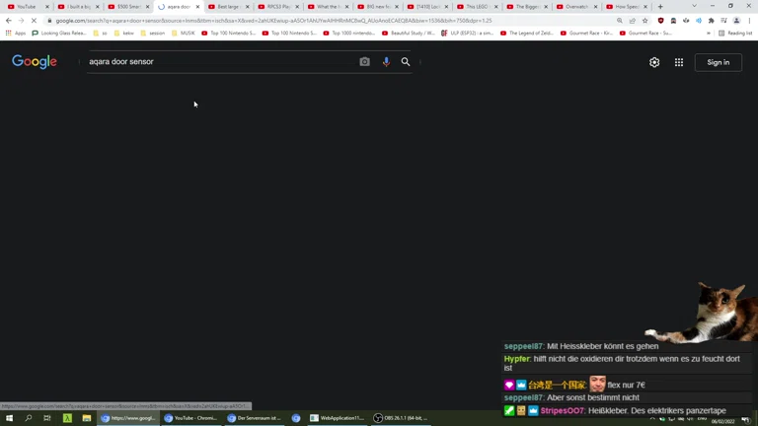Go to Google homepage via the logo

pos(35,62)
